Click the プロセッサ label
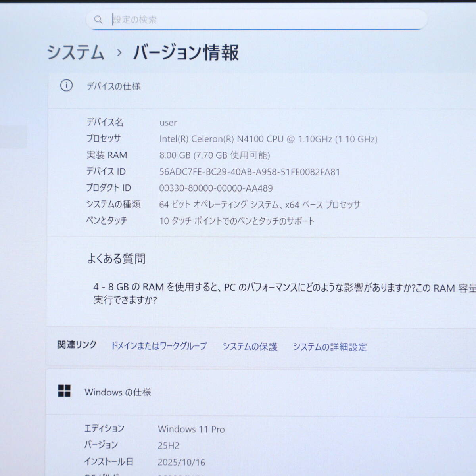The width and height of the screenshot is (476, 476). 104,138
